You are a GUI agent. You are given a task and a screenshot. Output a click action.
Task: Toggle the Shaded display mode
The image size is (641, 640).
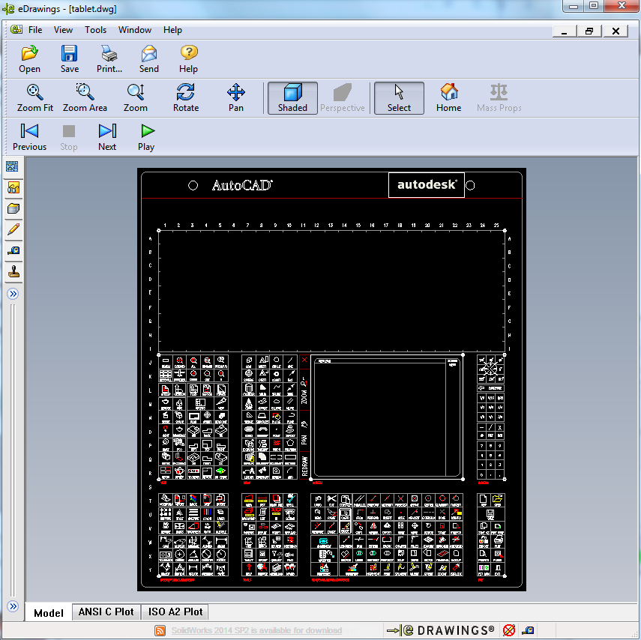click(292, 97)
